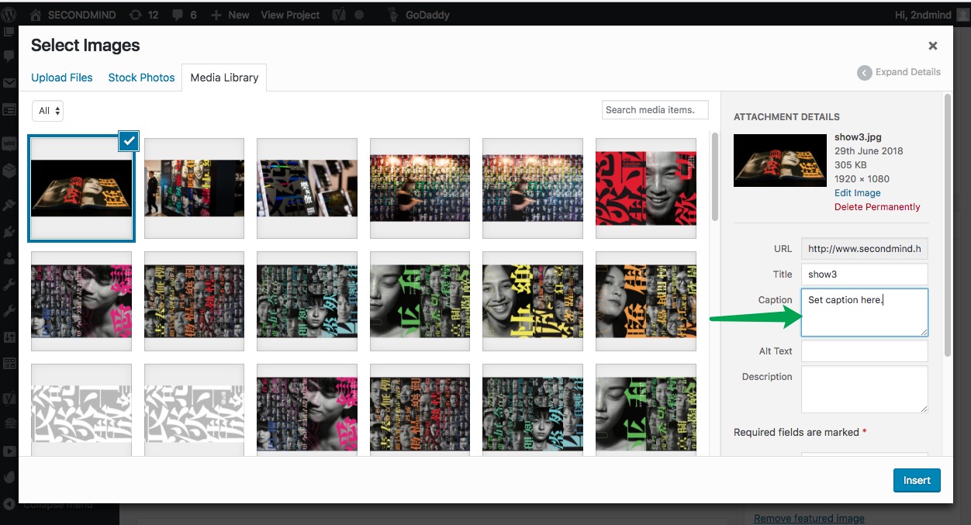The image size is (971, 525).
Task: Click the Edit Image link
Action: click(x=857, y=193)
